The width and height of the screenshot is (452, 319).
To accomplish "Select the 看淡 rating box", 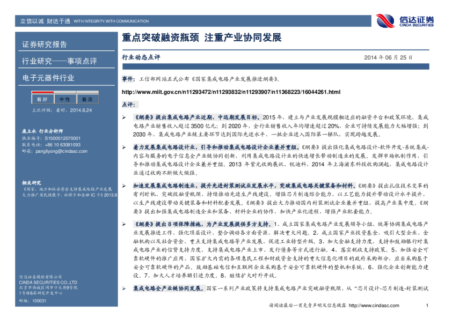I will coord(87,100).
